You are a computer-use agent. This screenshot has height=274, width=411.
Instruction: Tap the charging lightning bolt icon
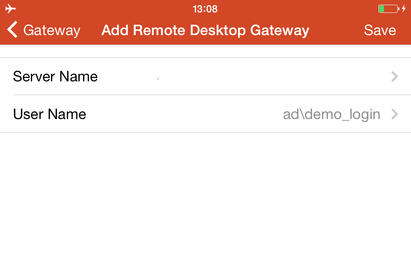404,9
